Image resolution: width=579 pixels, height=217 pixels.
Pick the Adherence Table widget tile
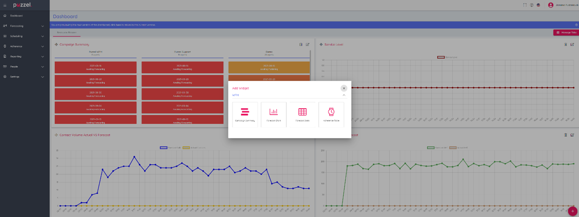(x=331, y=114)
